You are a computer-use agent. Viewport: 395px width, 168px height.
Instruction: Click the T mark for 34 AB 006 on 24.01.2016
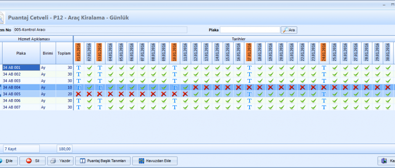(324, 101)
